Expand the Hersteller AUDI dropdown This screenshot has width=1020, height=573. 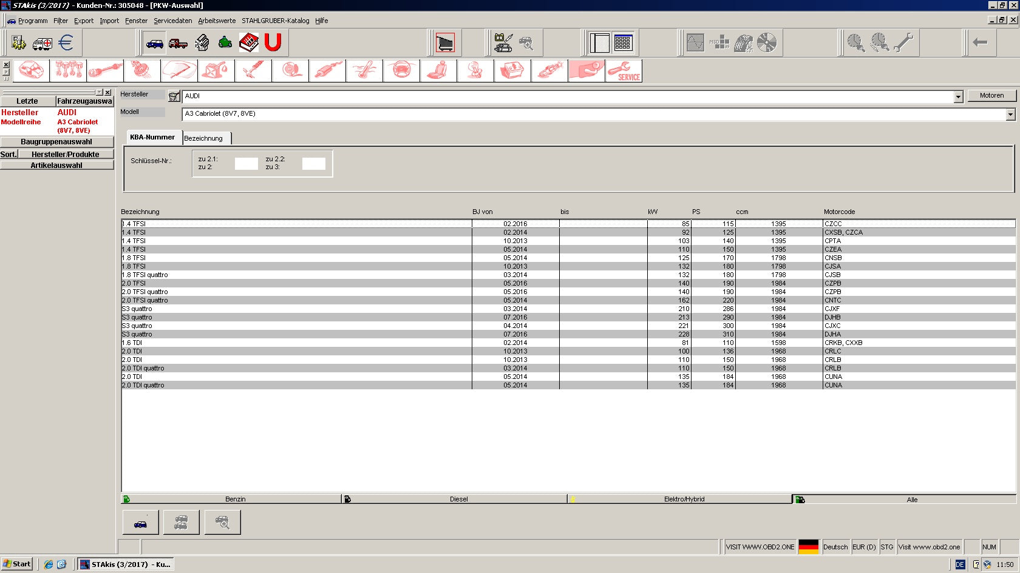[x=959, y=97]
